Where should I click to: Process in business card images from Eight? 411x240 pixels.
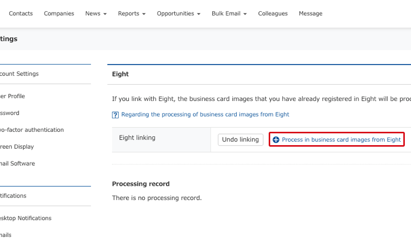[x=337, y=139]
